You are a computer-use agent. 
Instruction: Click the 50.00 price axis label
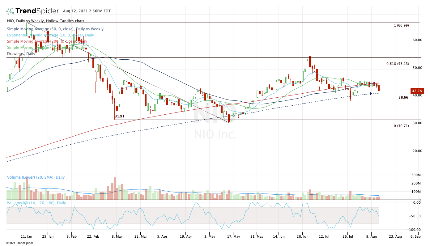[x=417, y=68]
